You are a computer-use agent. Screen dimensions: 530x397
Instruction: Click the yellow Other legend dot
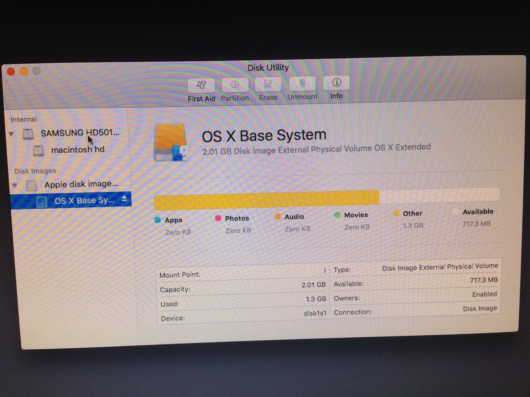point(396,213)
